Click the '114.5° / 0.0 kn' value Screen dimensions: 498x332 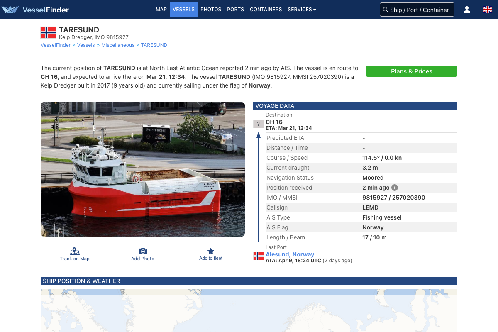[x=382, y=158]
